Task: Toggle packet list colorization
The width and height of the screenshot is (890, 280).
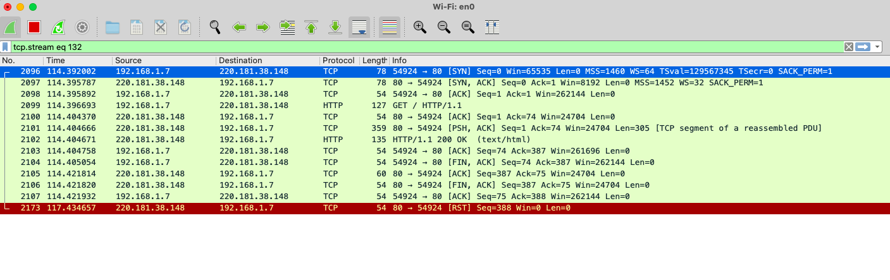Action: (x=390, y=27)
